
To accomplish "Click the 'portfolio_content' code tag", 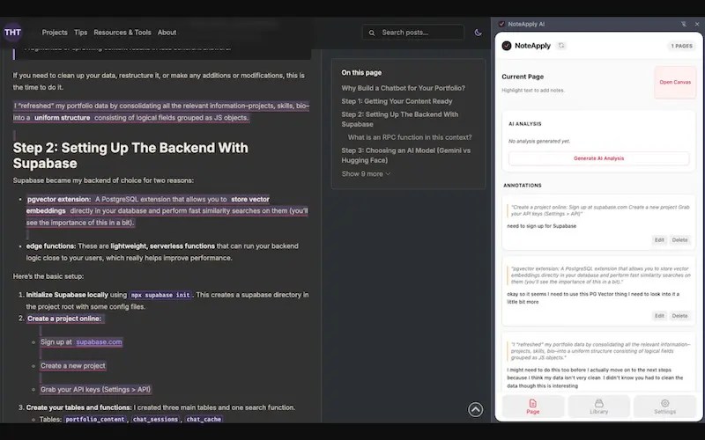I will 95,419.
